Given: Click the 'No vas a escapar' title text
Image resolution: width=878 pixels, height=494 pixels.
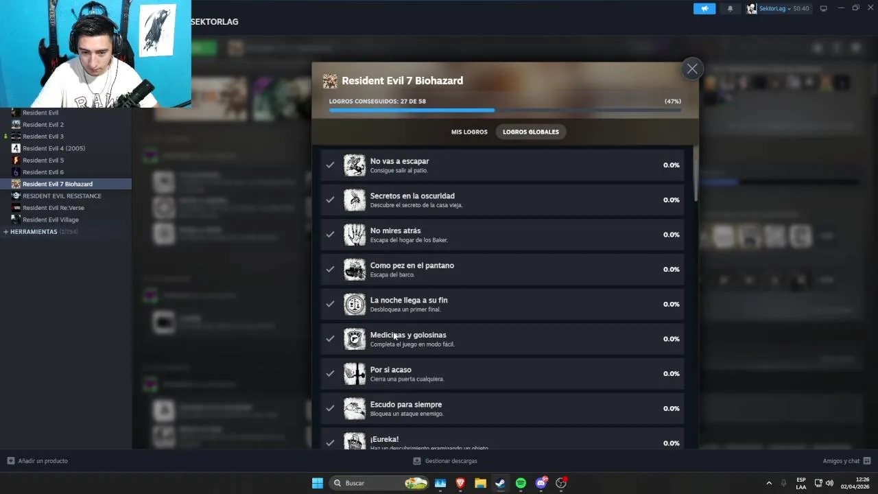Looking at the screenshot, I should (399, 161).
